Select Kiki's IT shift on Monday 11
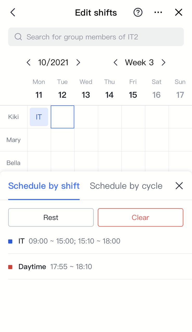The height and width of the screenshot is (332, 192). (x=39, y=117)
